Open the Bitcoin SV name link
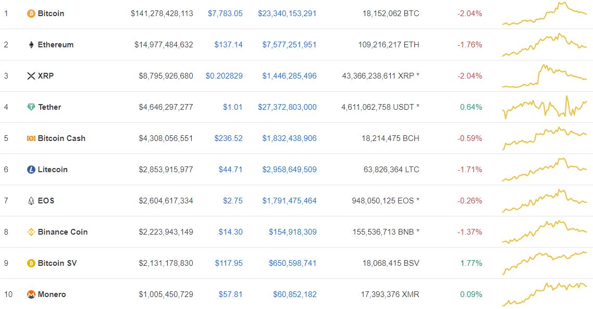Viewport: 593px width, 309px height. click(57, 263)
